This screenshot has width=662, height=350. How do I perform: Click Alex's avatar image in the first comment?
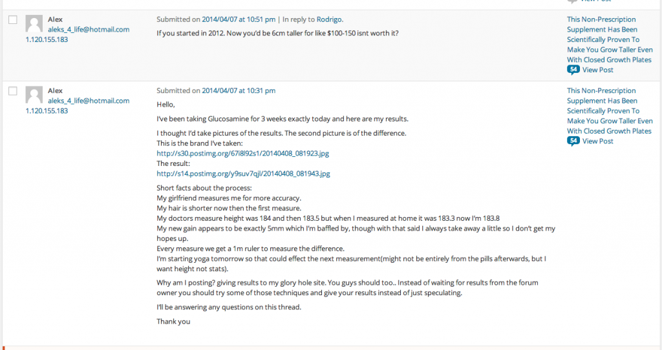pyautogui.click(x=34, y=24)
